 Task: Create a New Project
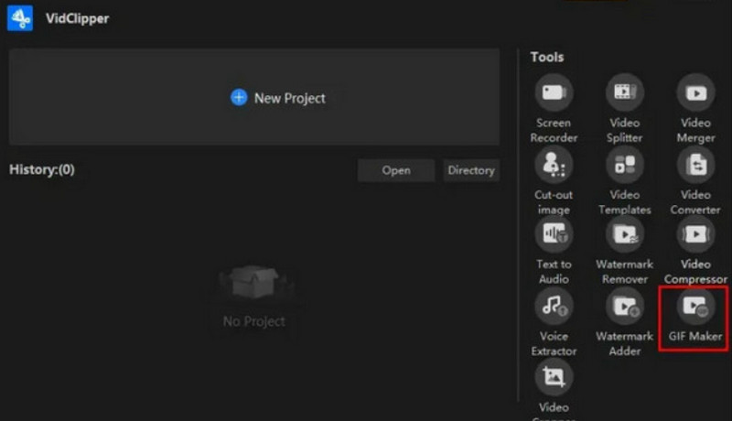(x=277, y=98)
